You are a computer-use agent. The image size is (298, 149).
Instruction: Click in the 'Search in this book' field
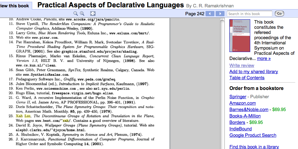(249, 13)
